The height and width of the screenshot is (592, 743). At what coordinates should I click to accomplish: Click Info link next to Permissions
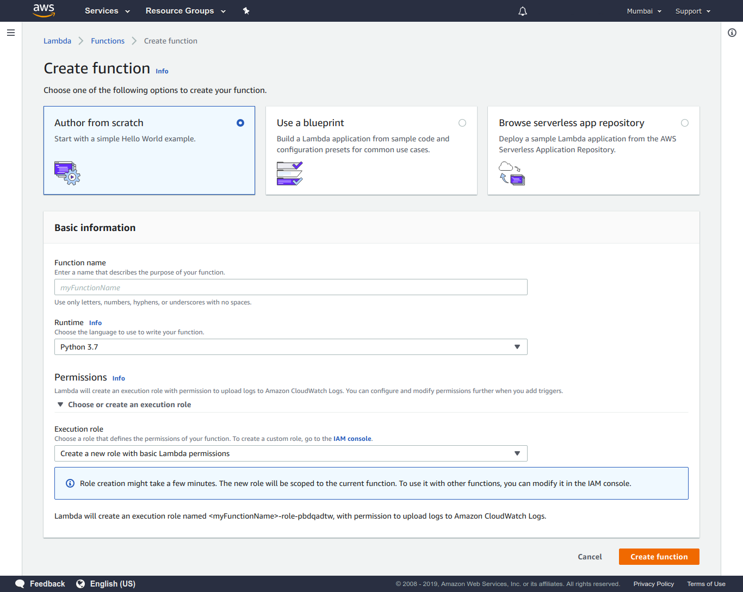click(119, 378)
